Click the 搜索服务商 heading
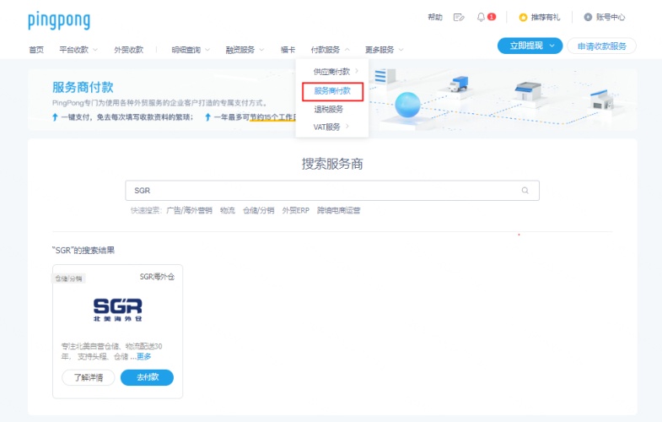662x422 pixels. (x=332, y=164)
